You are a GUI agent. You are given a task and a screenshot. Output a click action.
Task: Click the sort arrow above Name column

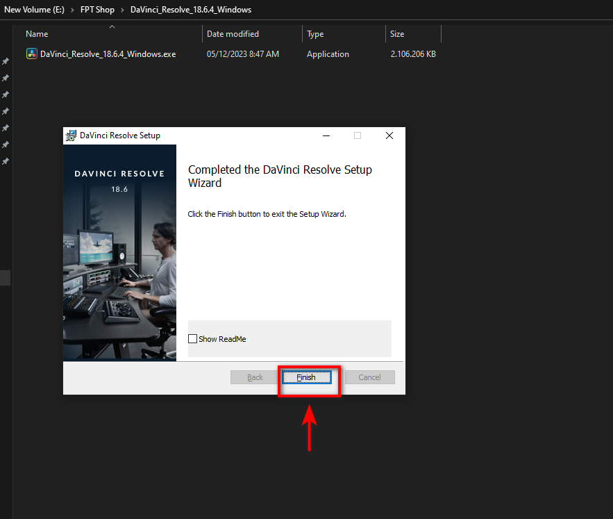tap(112, 26)
